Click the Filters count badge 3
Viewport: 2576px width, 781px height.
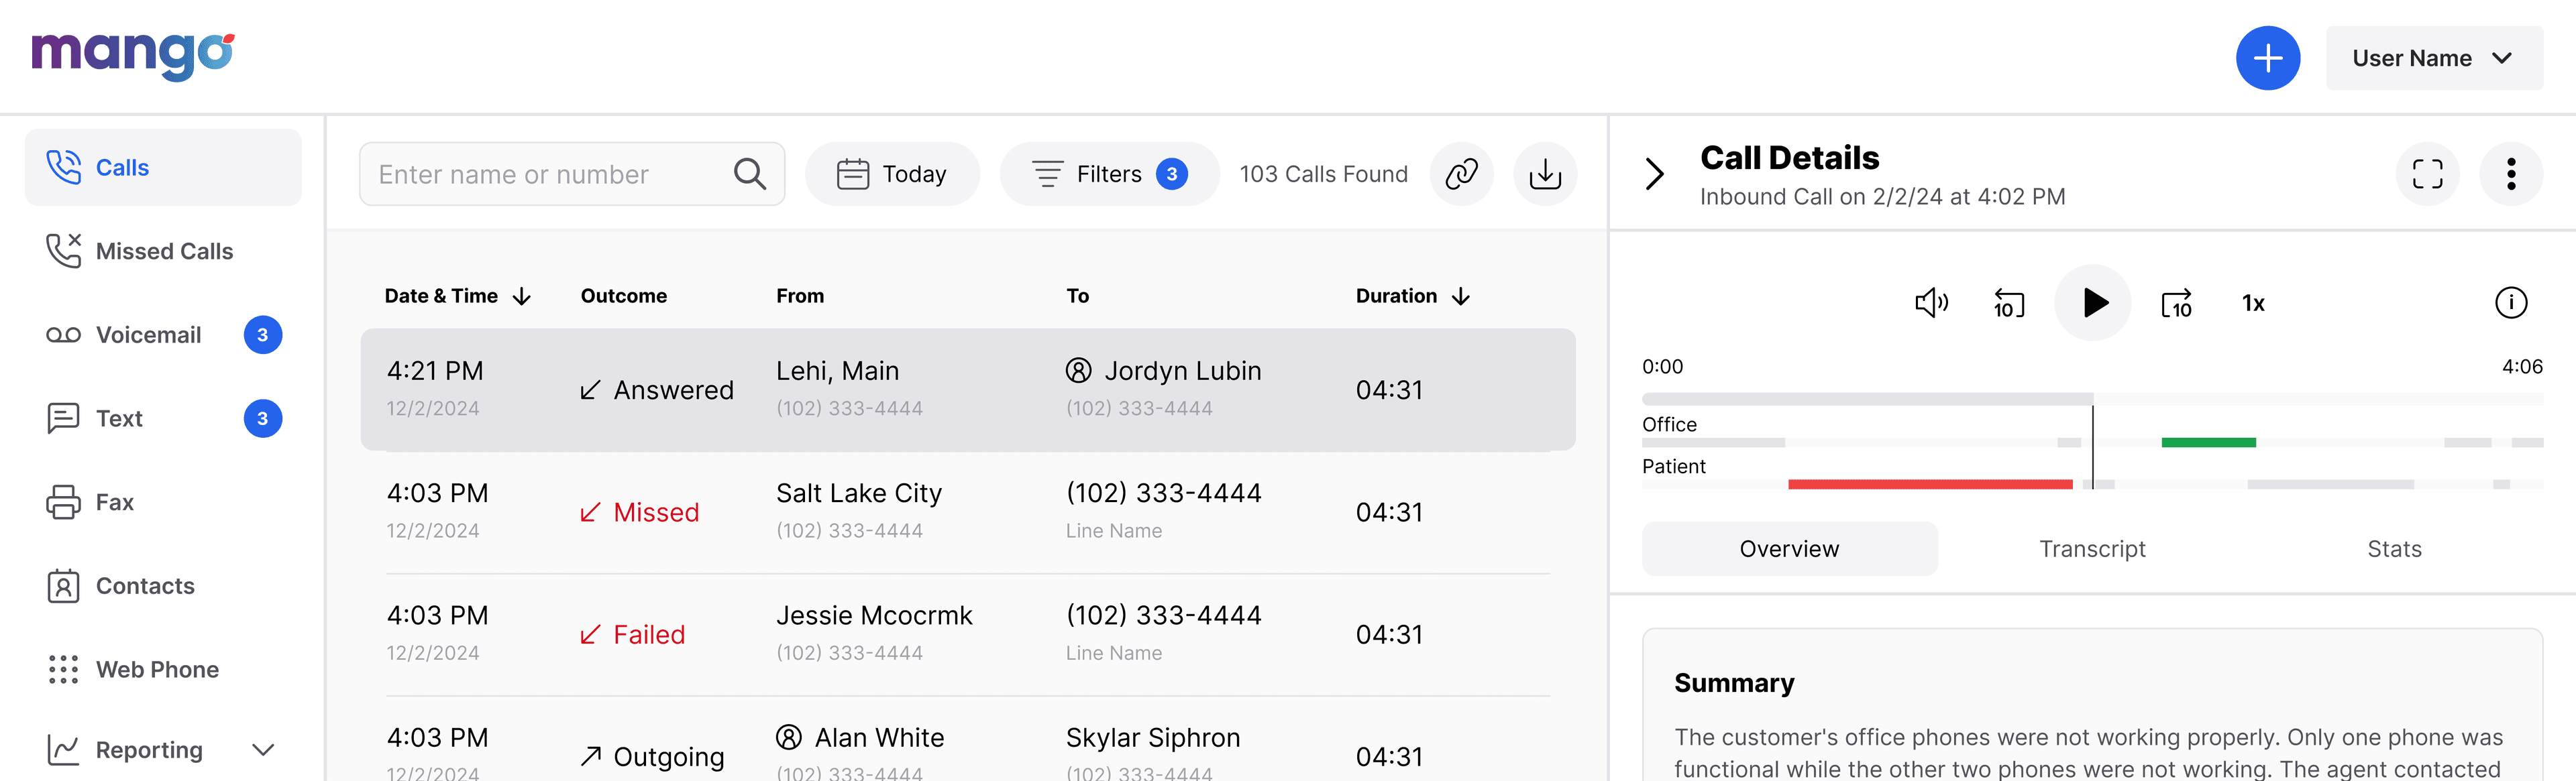pyautogui.click(x=1171, y=174)
